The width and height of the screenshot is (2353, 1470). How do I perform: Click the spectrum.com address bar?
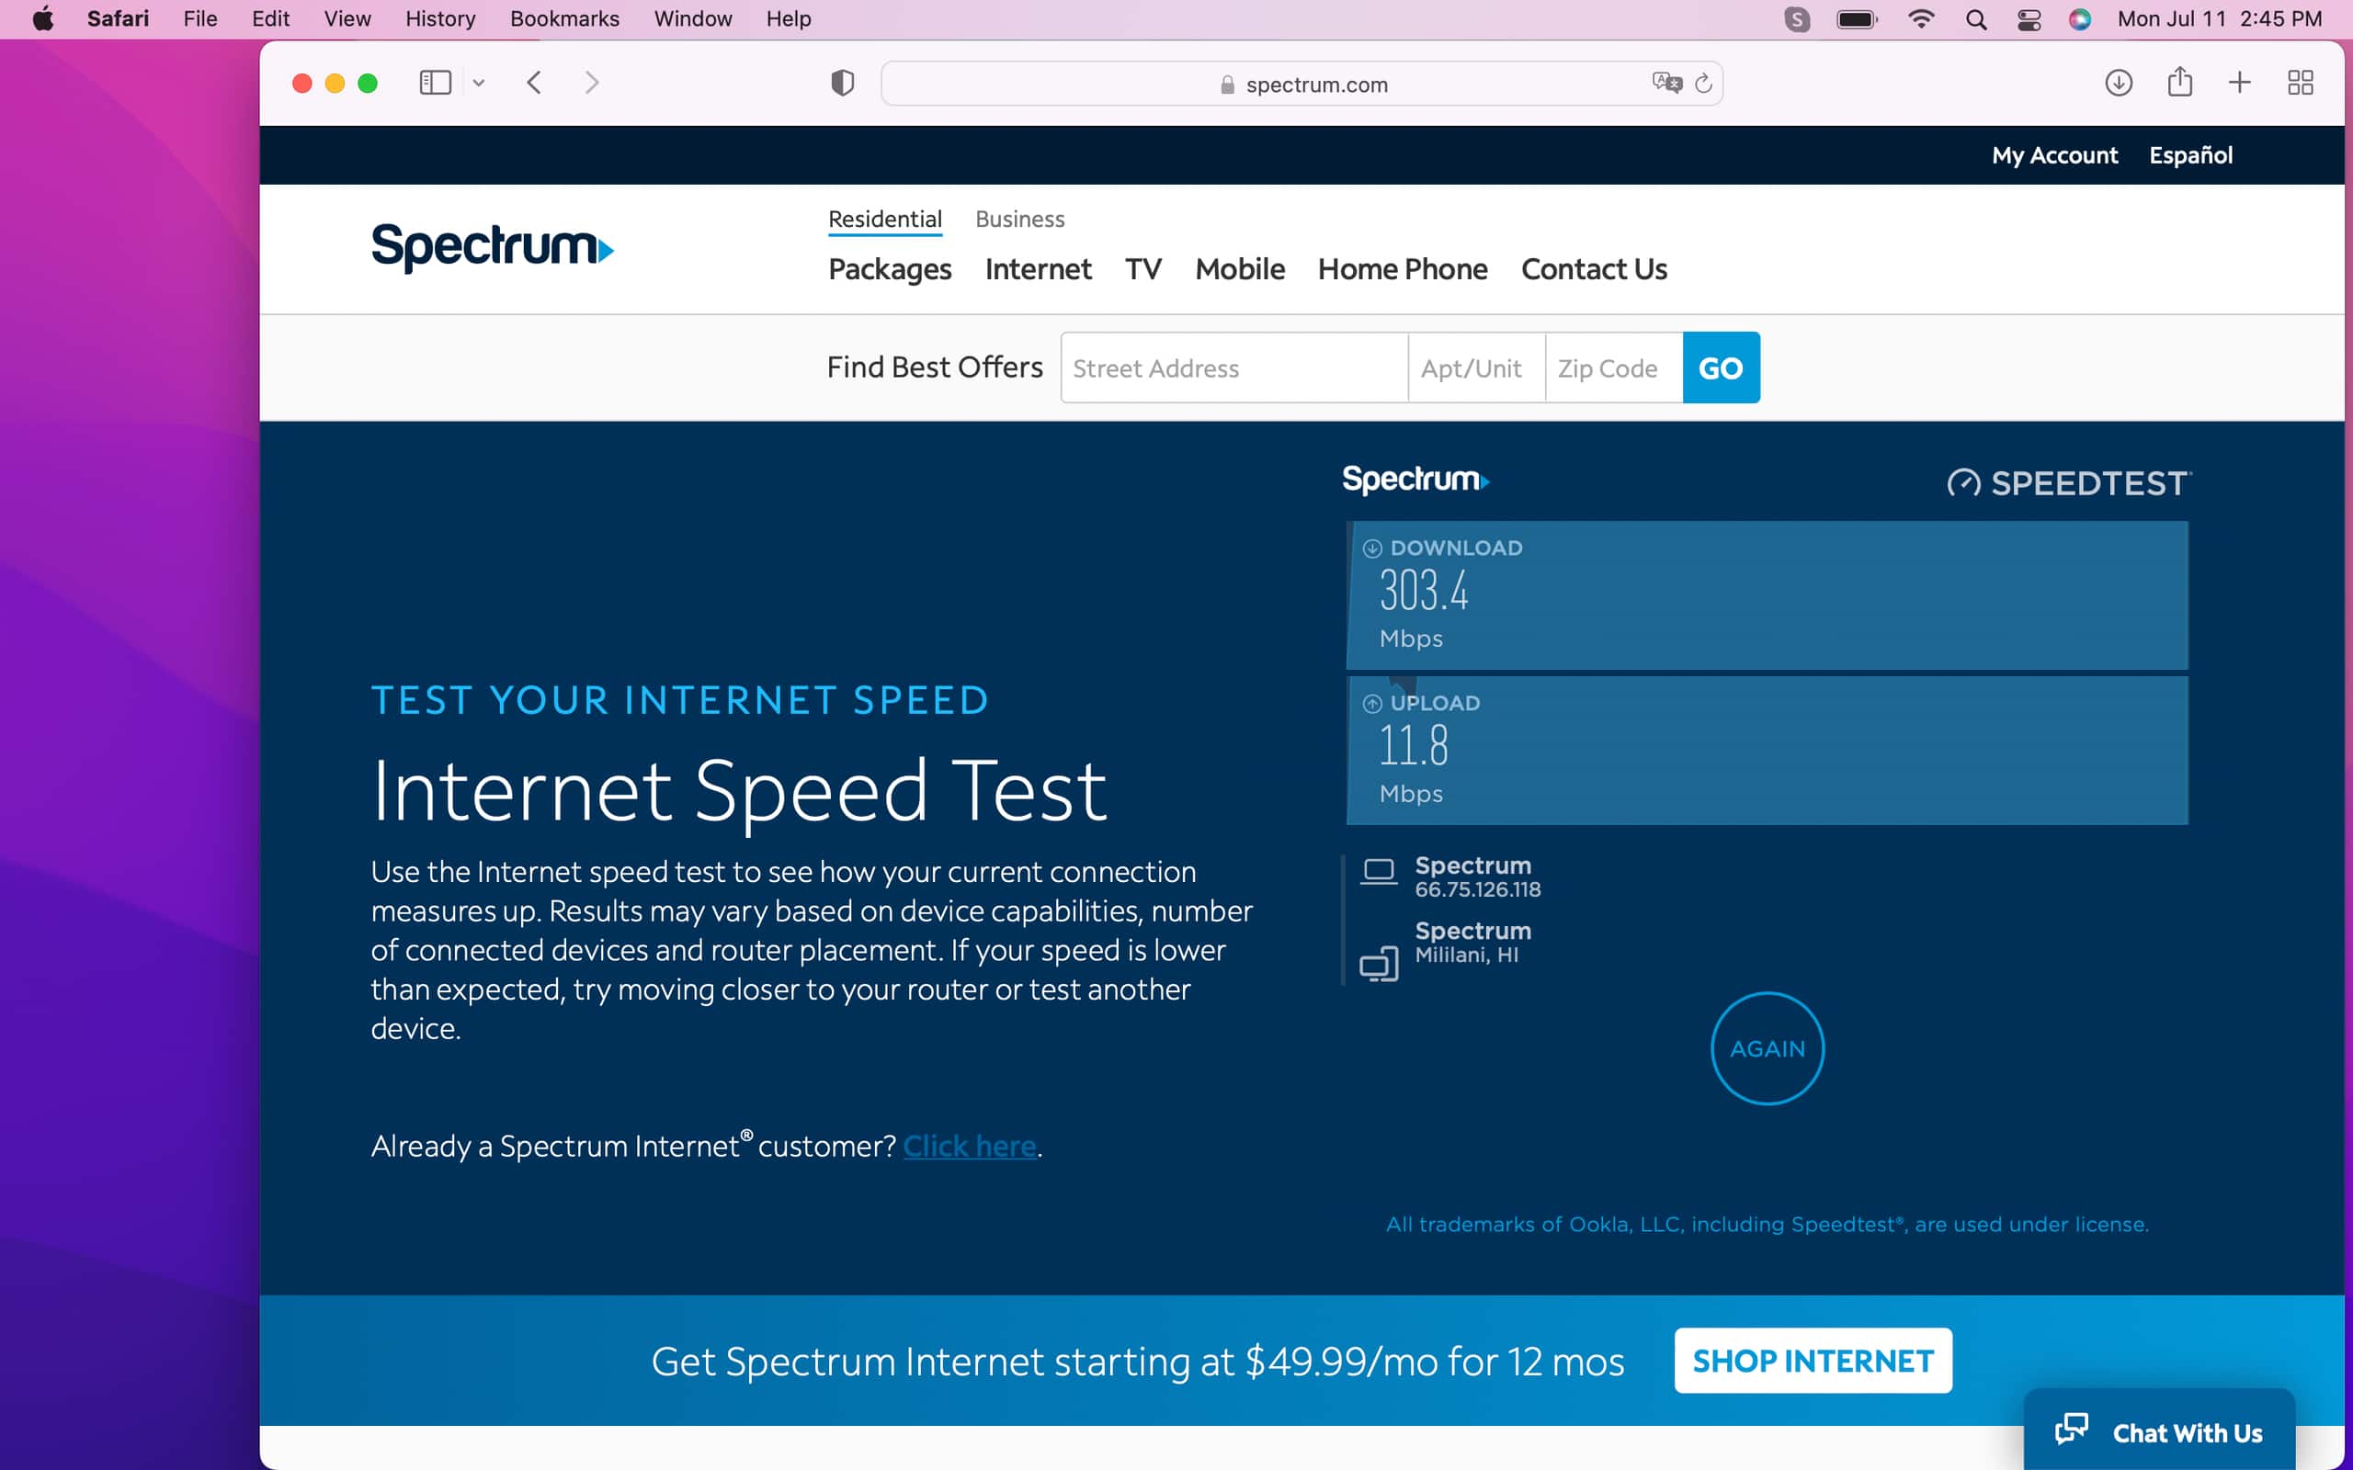(x=1301, y=84)
